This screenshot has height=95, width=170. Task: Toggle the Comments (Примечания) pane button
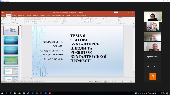[x=99, y=82]
